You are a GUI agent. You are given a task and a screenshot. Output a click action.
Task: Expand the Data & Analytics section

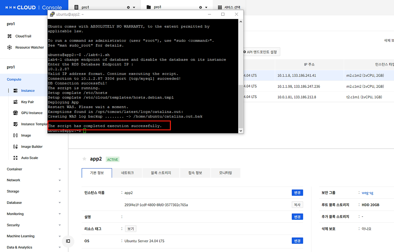[34, 247]
